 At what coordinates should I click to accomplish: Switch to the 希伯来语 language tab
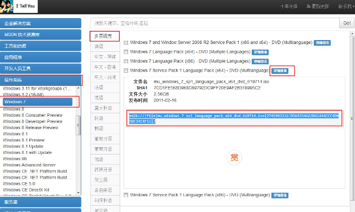(106, 190)
